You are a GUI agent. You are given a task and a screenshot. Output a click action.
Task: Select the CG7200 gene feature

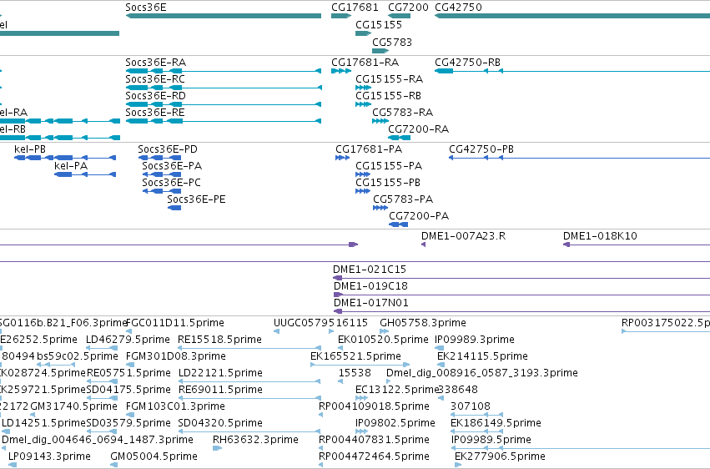[x=400, y=16]
